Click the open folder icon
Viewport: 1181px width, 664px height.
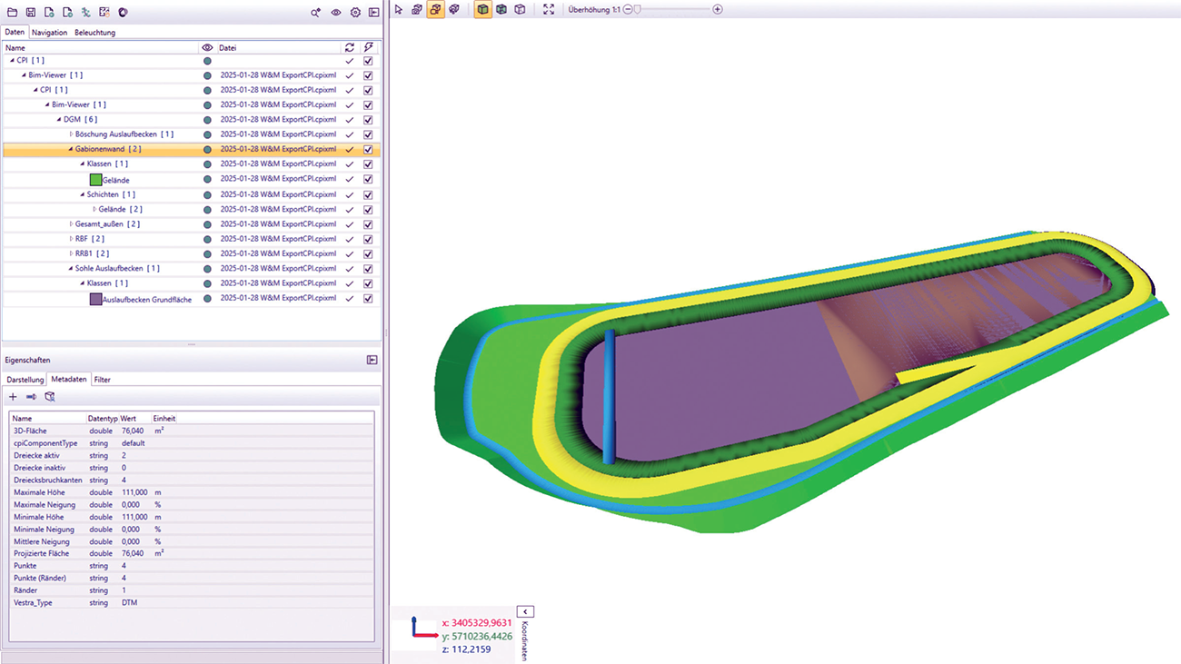[13, 13]
